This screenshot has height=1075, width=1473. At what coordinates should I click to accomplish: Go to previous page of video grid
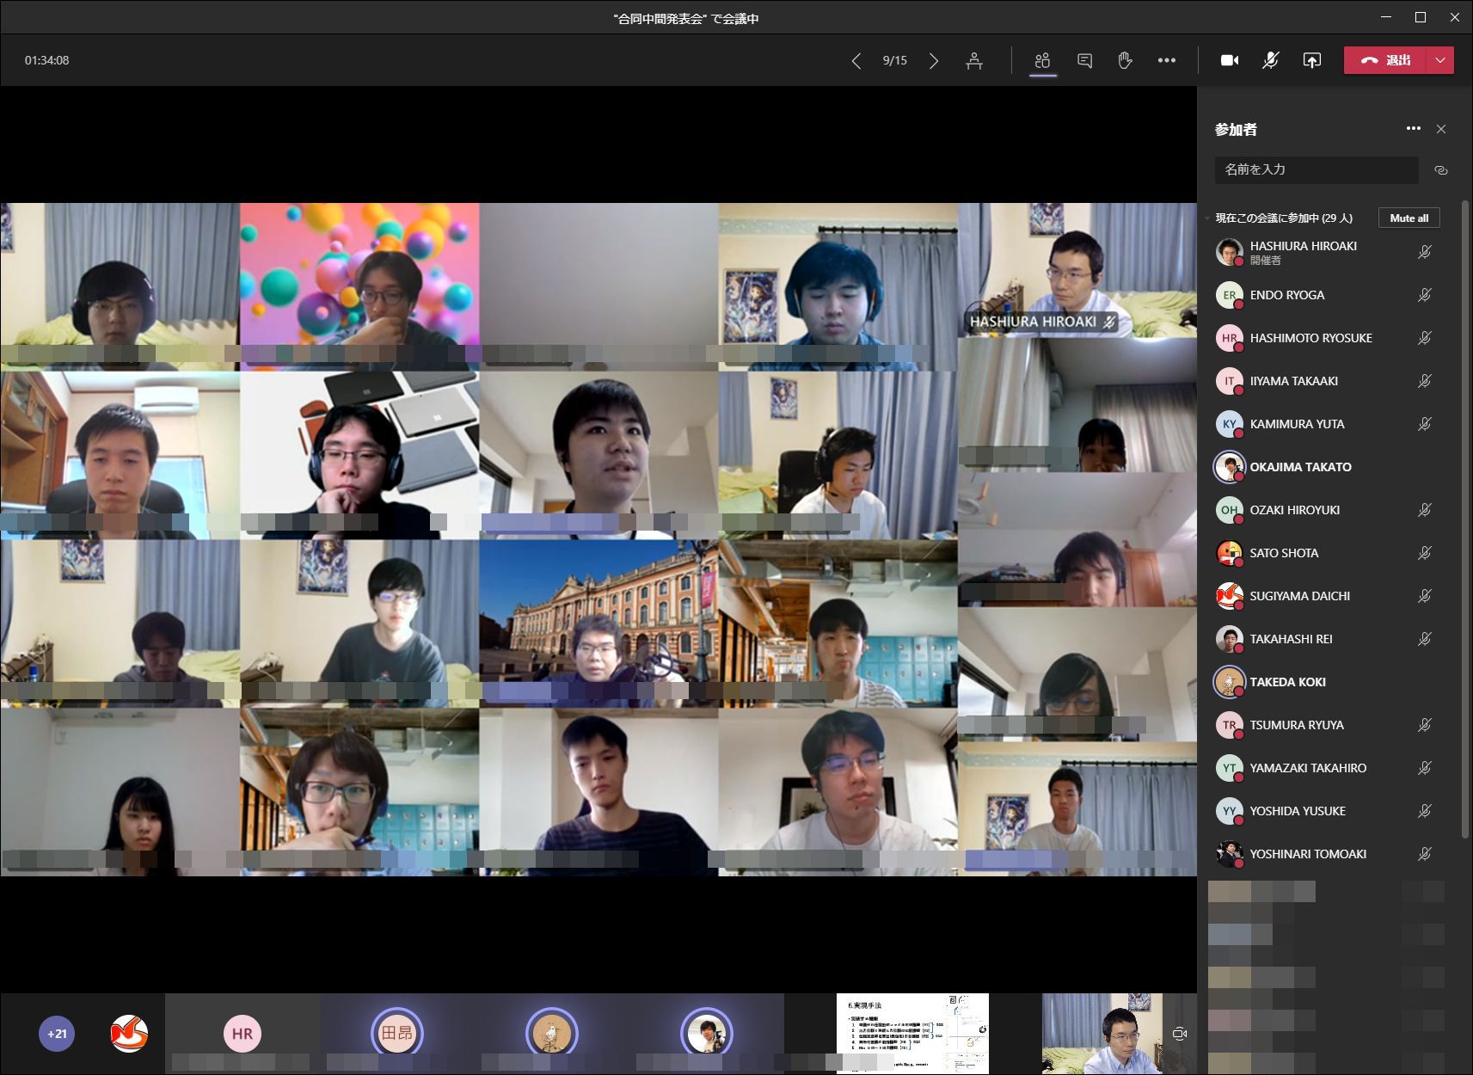856,60
